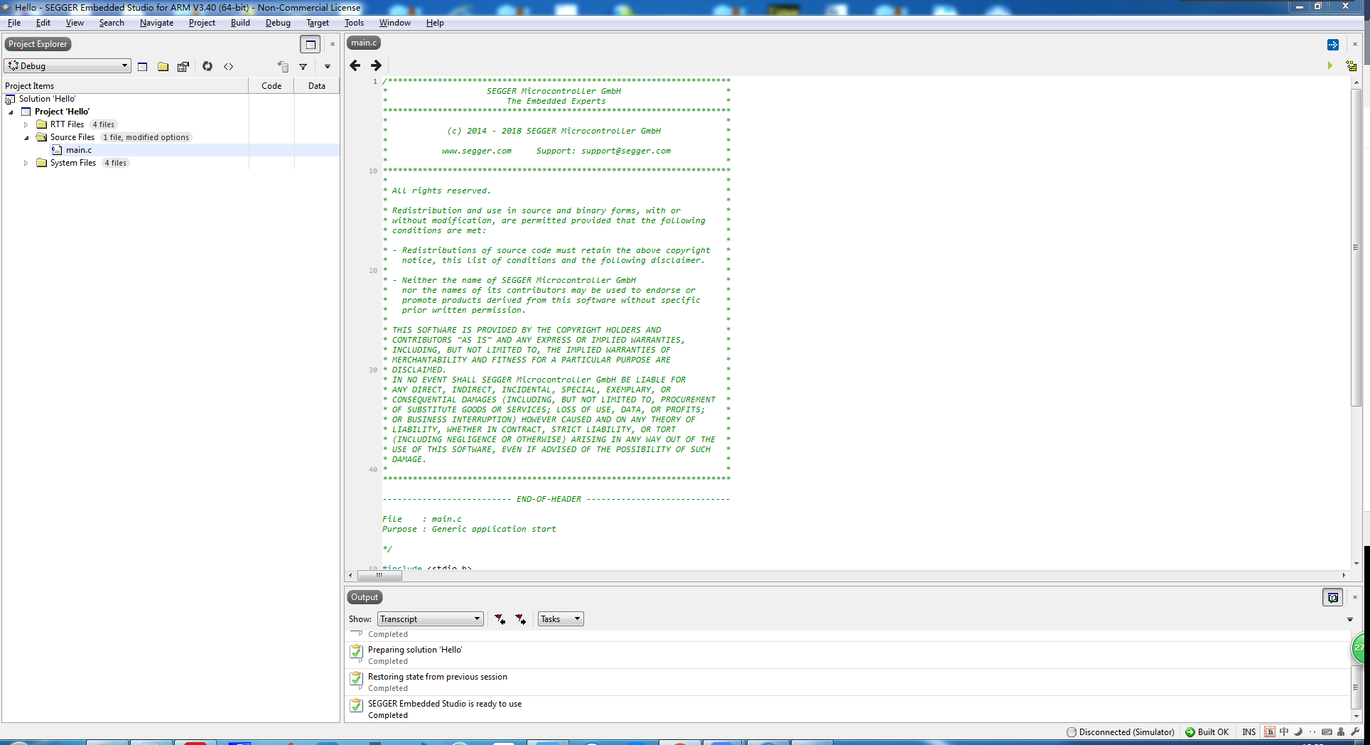Open the Show Transcript dropdown in Output

(431, 619)
